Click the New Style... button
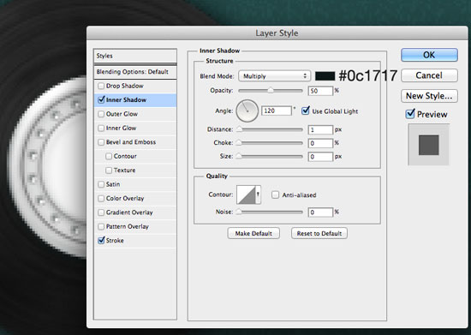This screenshot has height=335, width=471. tap(429, 96)
